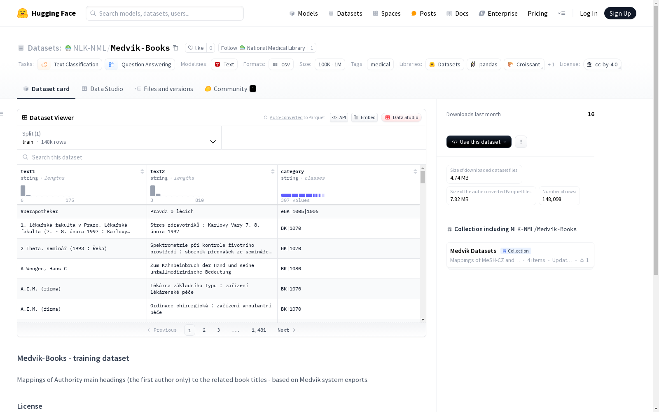
Task: Expand the +1 more libraries indicator
Action: [551, 64]
